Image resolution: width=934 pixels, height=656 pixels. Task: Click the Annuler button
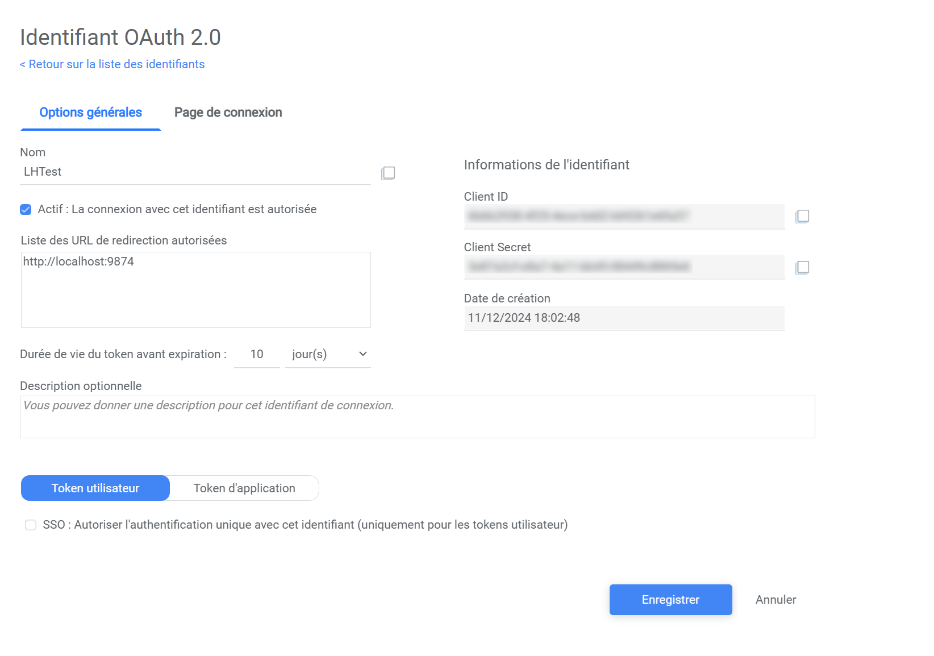pyautogui.click(x=775, y=600)
